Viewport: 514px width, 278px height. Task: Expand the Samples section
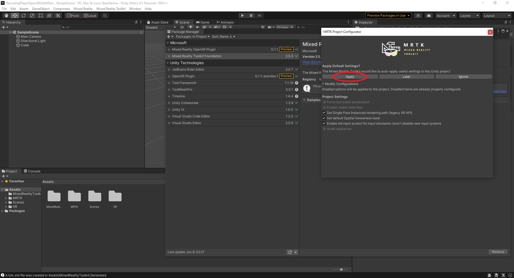pos(305,100)
